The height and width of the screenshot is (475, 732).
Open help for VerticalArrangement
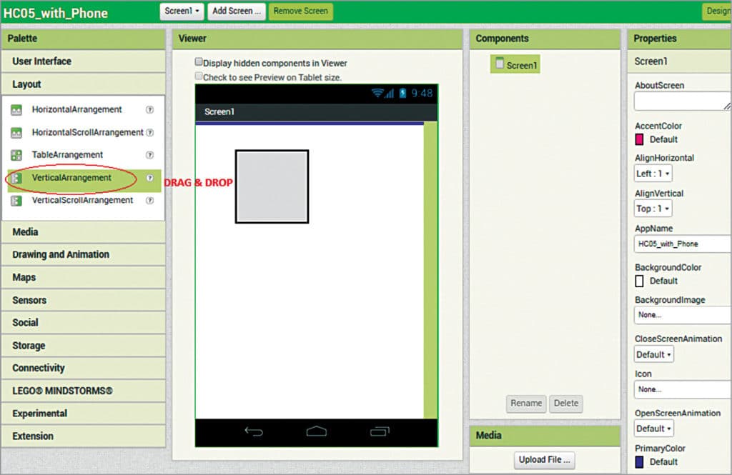pos(149,177)
